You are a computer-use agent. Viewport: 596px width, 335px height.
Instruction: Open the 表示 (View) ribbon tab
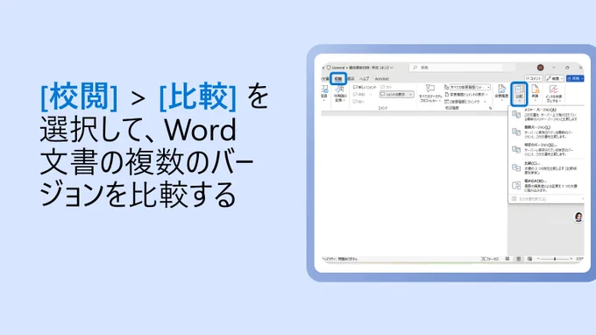click(x=351, y=79)
